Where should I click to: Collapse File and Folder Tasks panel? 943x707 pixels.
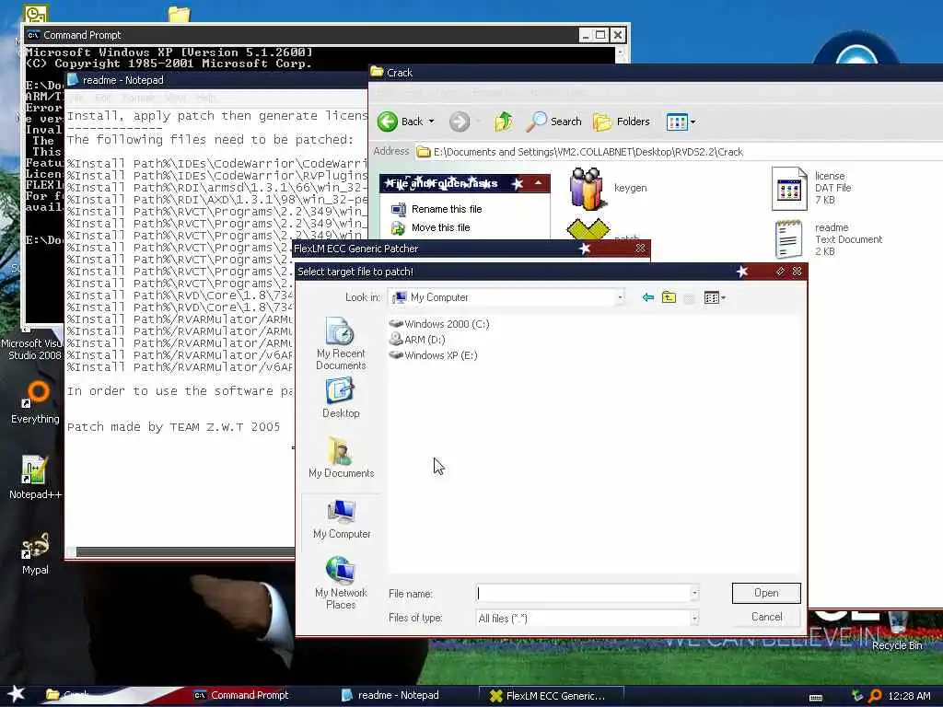click(538, 183)
